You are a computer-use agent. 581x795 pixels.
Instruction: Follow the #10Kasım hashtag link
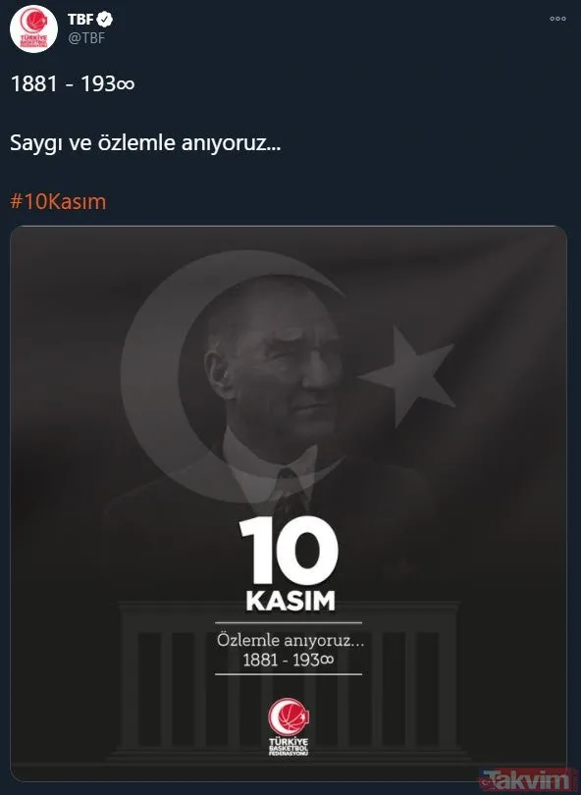[x=58, y=201]
